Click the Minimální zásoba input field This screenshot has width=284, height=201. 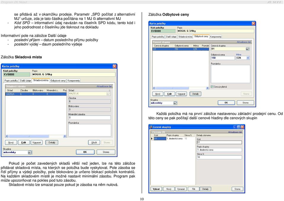pos(89,118)
